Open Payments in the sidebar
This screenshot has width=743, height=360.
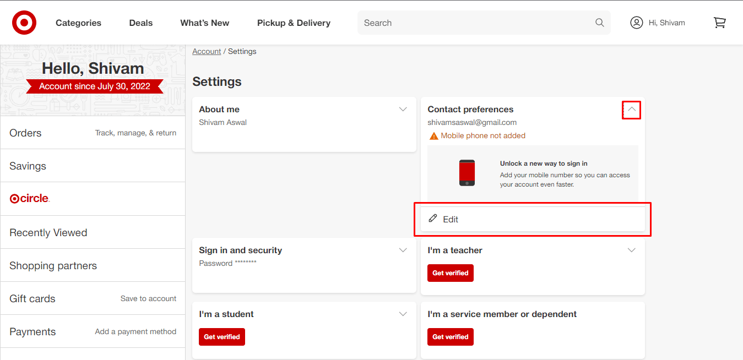coord(93,331)
